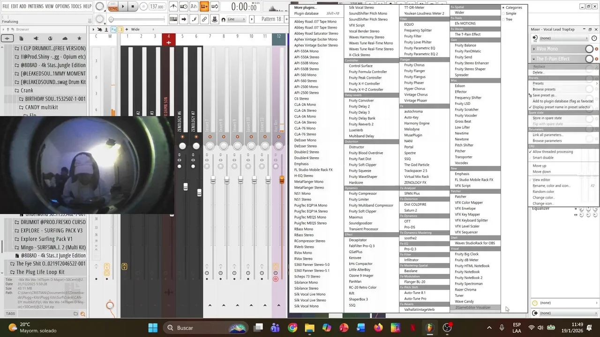Click the browser all/collapse tab icon
The width and height of the screenshot is (600, 337).
coord(7,38)
